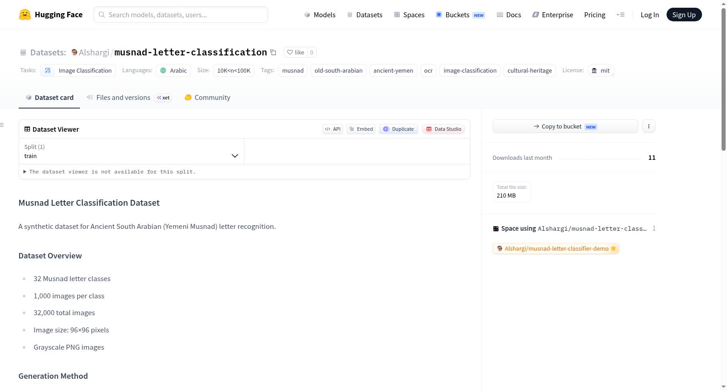Click the Datasets: breadcrumb label
The image size is (727, 391).
click(x=48, y=52)
